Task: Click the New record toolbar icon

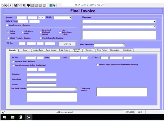Action: coord(2,5)
